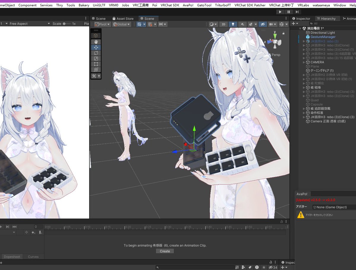Click the Pause button
Image resolution: width=356 pixels, height=270 pixels.
tap(289, 12)
